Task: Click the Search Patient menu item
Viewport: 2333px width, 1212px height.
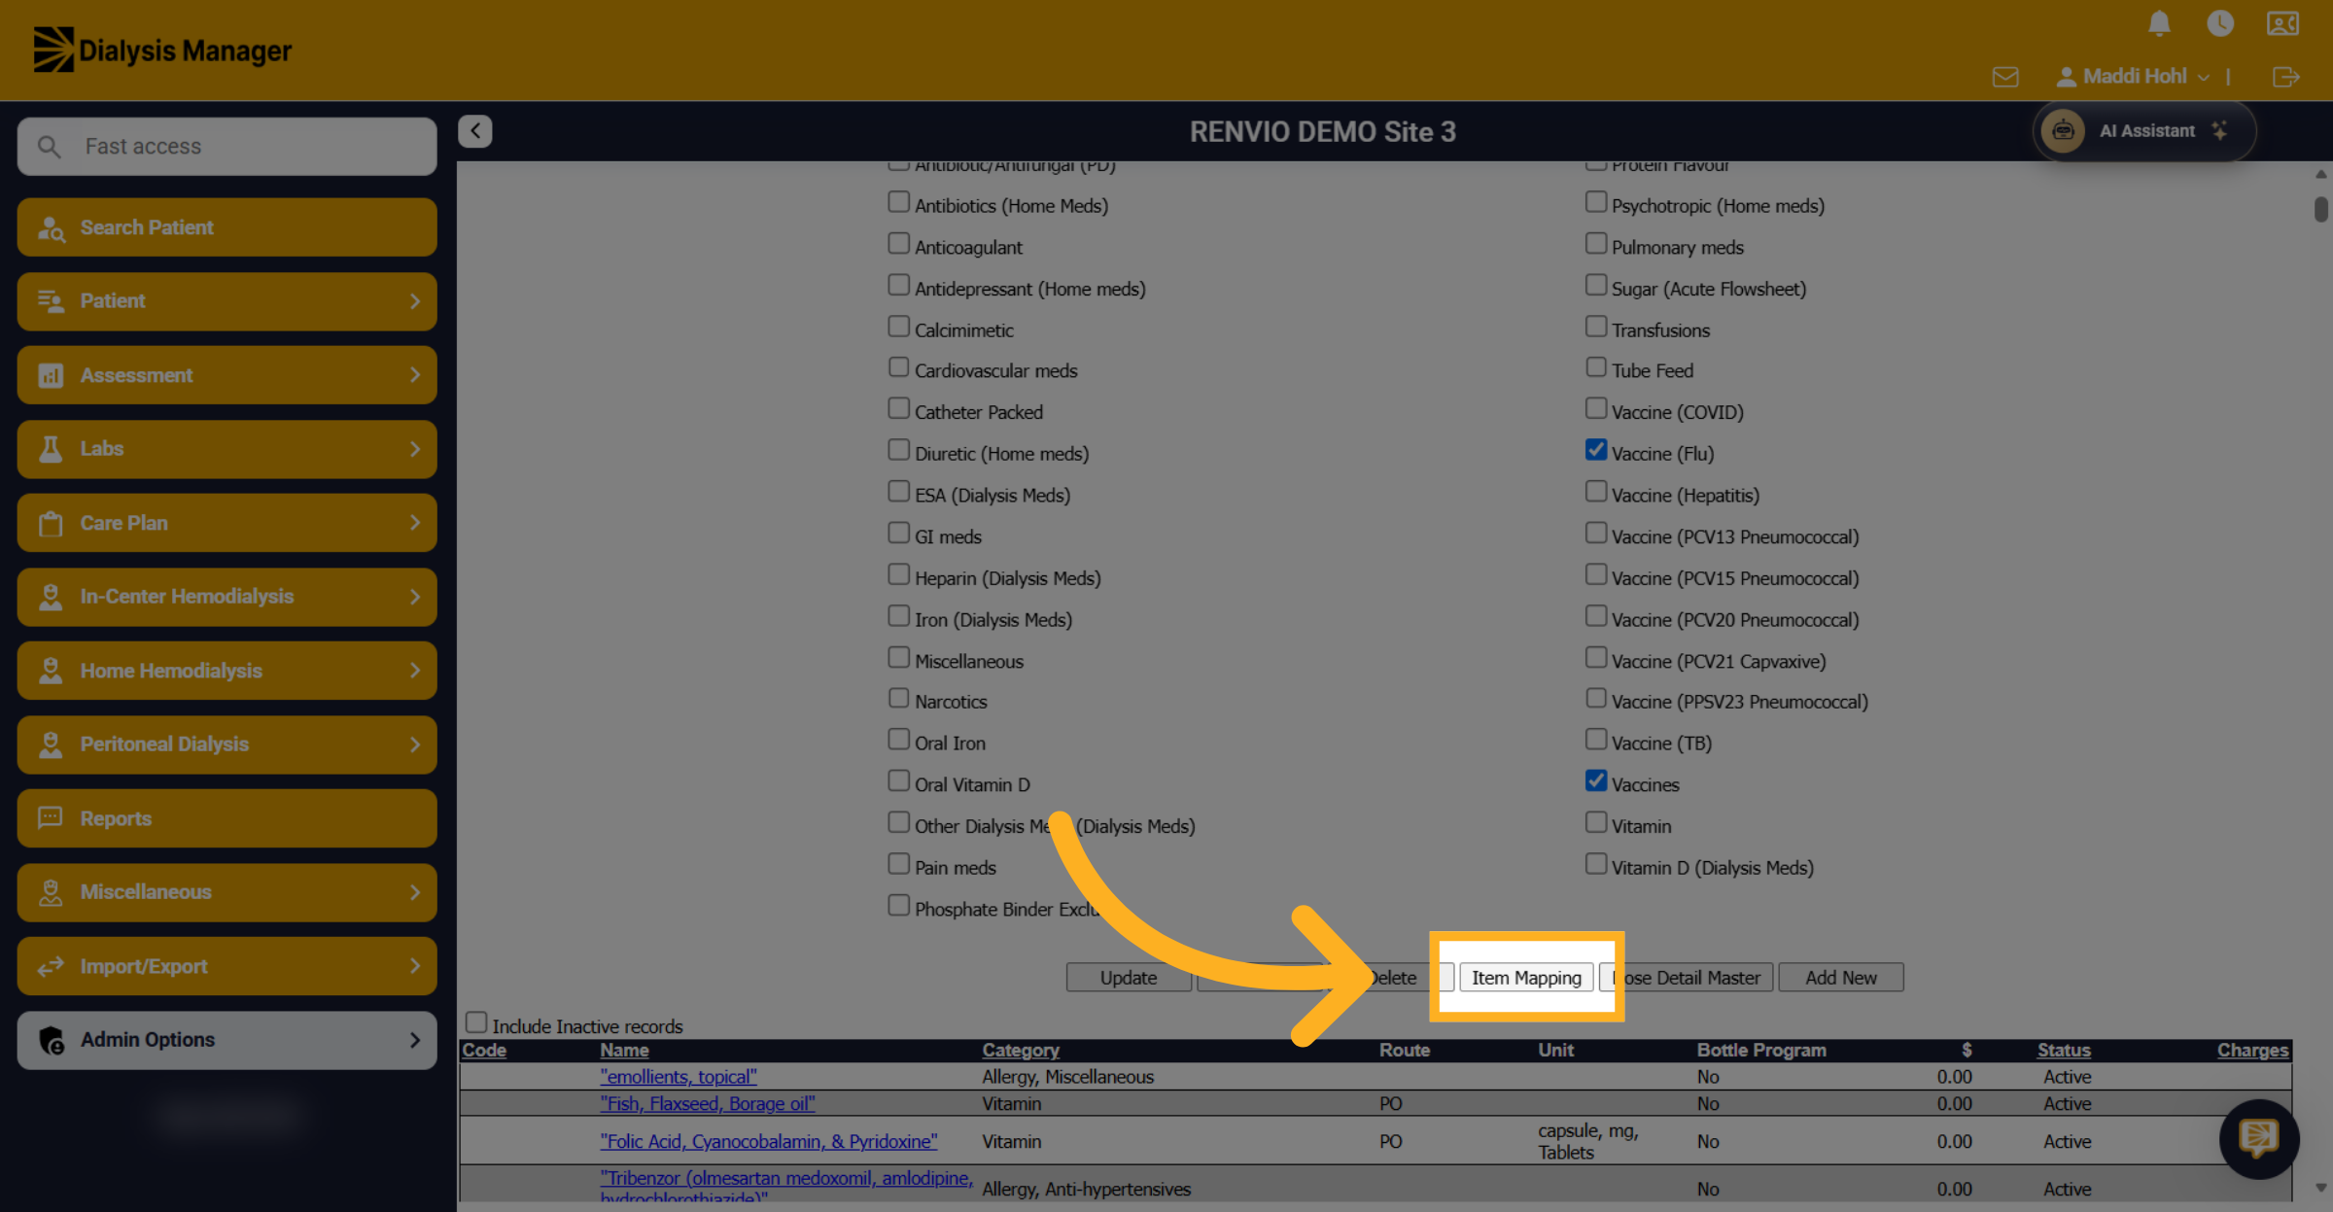Action: click(227, 227)
